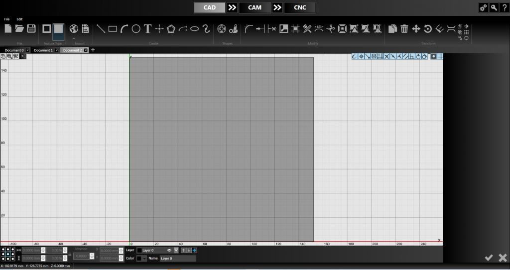The width and height of the screenshot is (510, 270).
Task: Select the Circle drawing tool
Action: coord(136,29)
